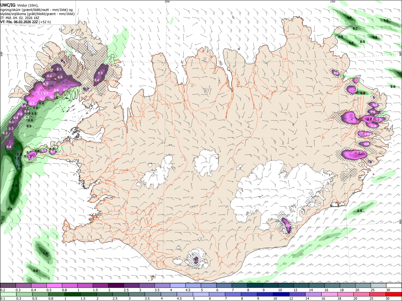The width and height of the screenshot is (402, 301).
Task: Click the 'UWC/IG: Vindur (10m)' title text
Action: [x=19, y=5]
